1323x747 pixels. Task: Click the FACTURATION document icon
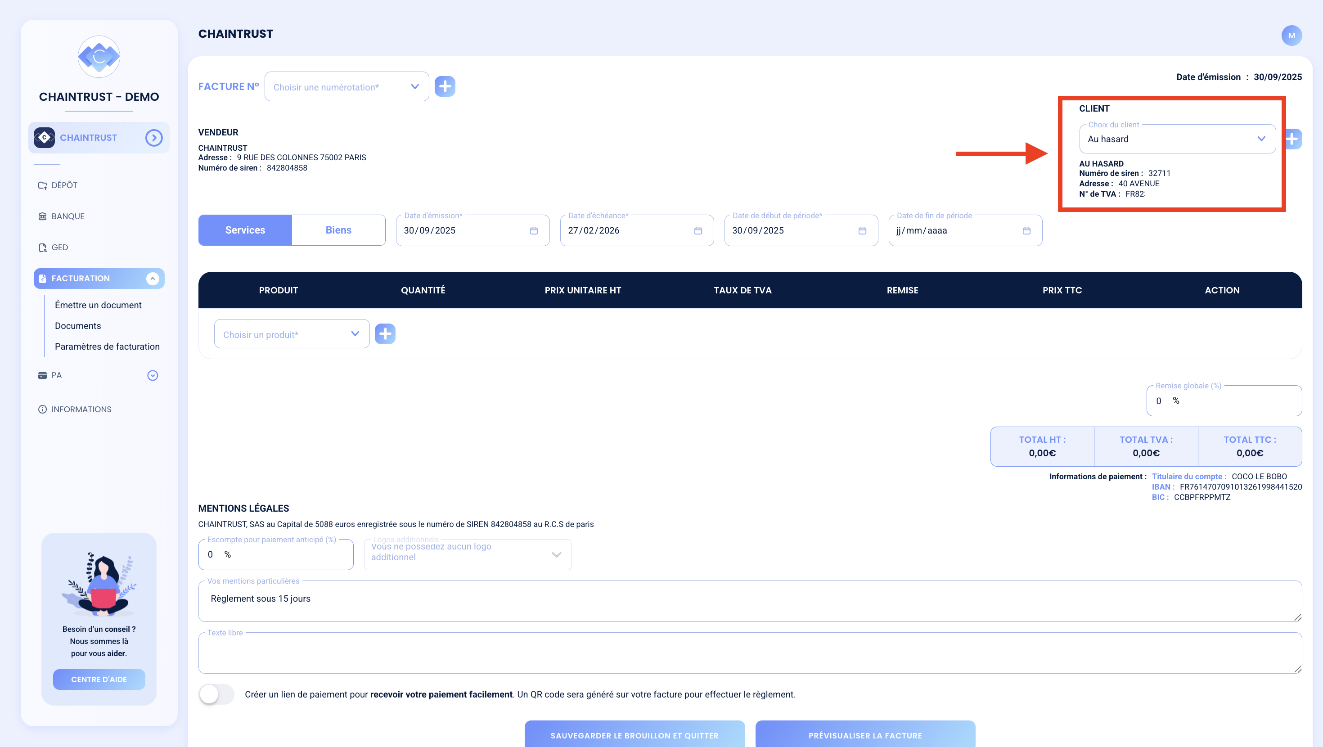[x=43, y=279]
